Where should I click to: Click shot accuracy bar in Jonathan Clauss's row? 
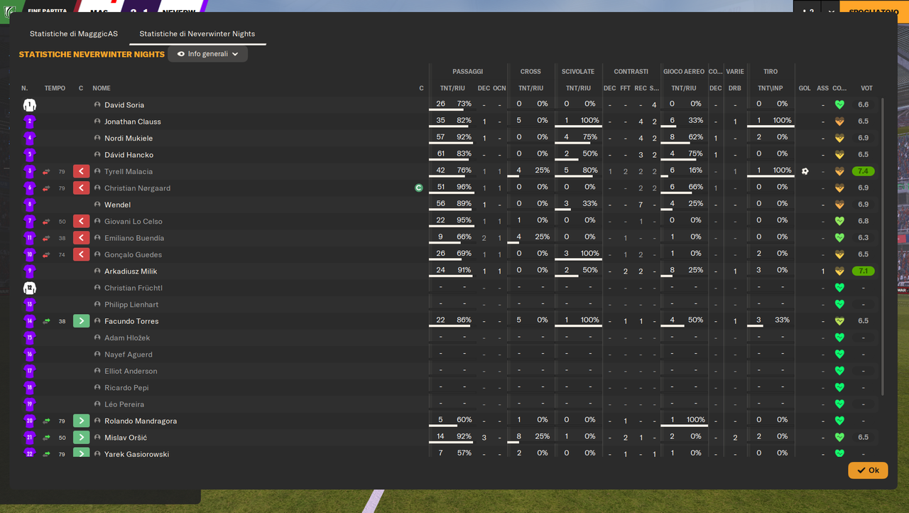coord(771,128)
